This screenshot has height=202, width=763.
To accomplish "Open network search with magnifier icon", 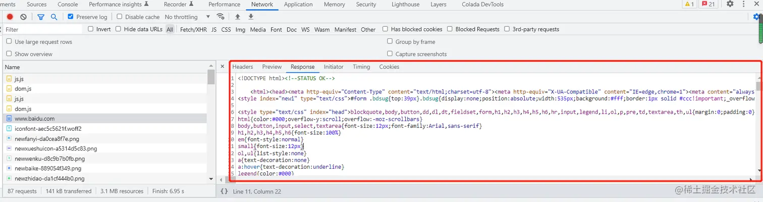I will (x=54, y=17).
